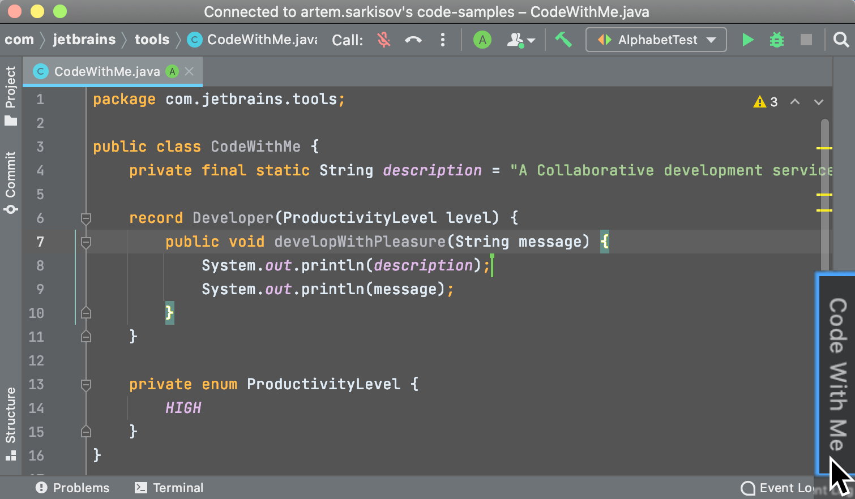Run AlphabetTest with the green play button
855x499 pixels.
[747, 40]
